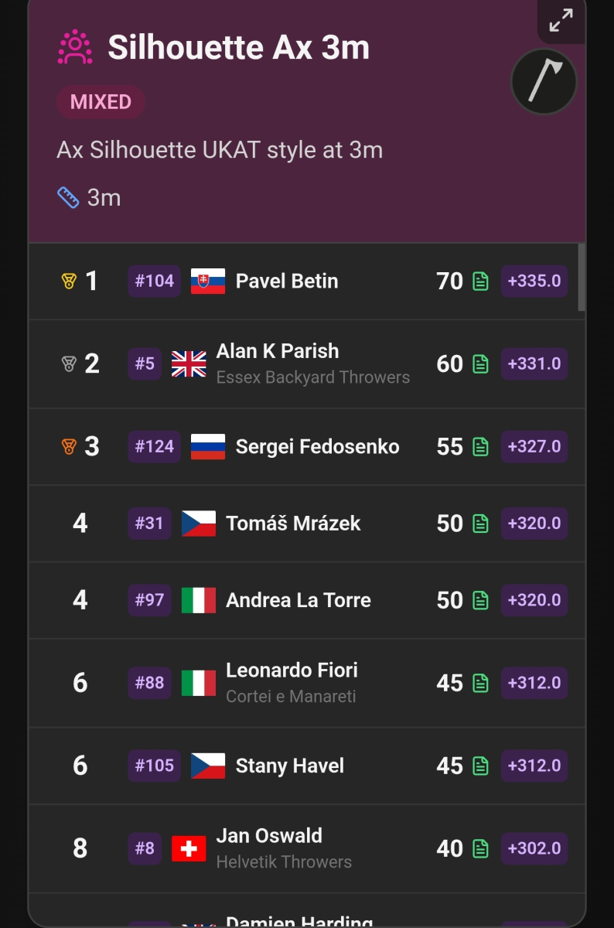This screenshot has width=614, height=928.
Task: Click the #97 badge for Andrea La Torre
Action: coord(149,600)
